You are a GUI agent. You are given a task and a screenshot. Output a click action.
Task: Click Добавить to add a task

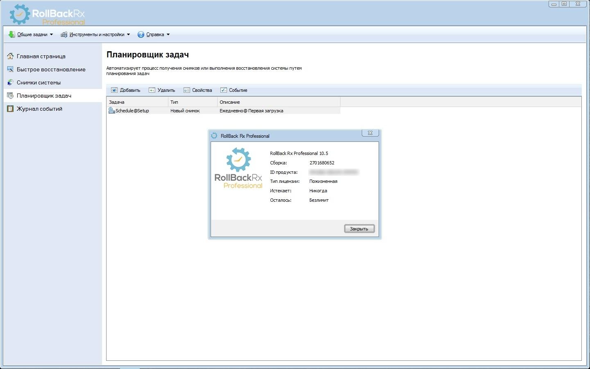(x=130, y=90)
